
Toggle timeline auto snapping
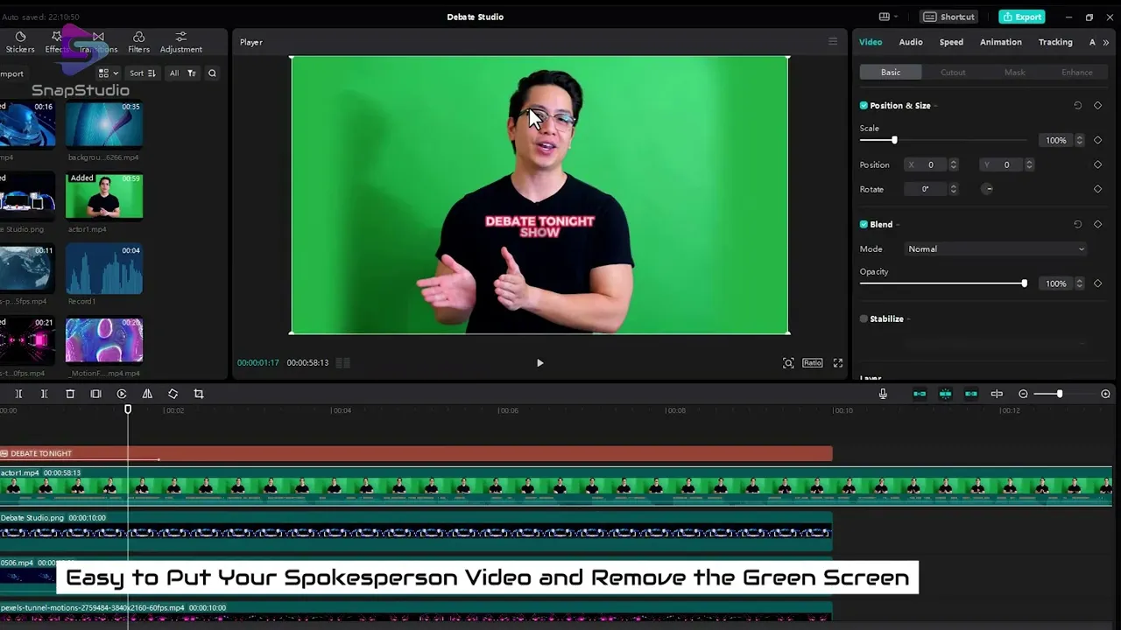[945, 394]
